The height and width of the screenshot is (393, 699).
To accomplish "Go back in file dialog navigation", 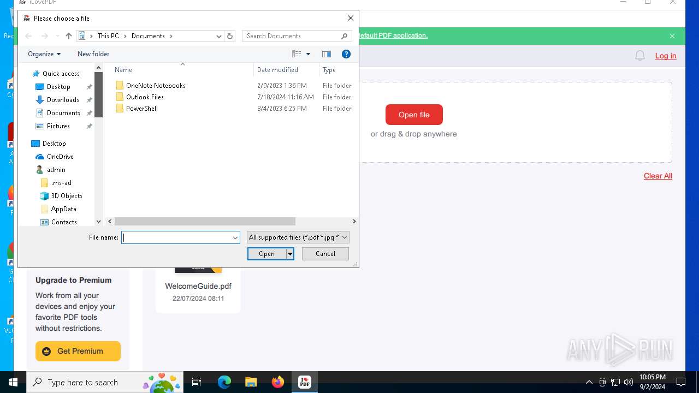I will 28,36.
